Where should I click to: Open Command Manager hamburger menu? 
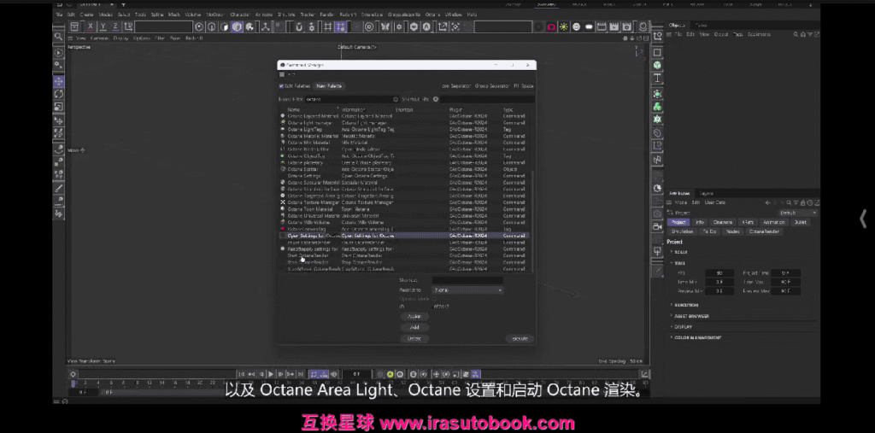[x=282, y=75]
